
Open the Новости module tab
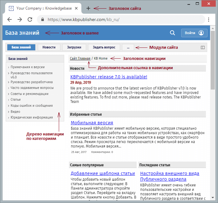tap(49, 47)
